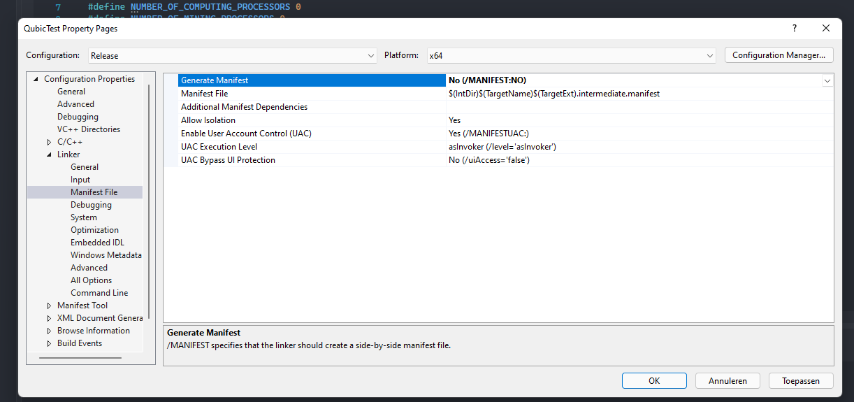The height and width of the screenshot is (402, 854).
Task: Collapse the Configuration Properties tree node
Action: point(36,79)
